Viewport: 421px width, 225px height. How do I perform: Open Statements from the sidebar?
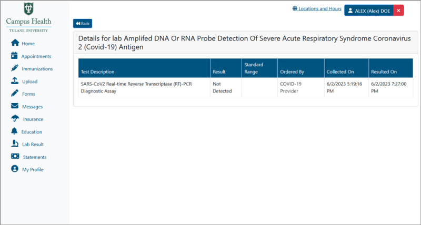tap(35, 157)
